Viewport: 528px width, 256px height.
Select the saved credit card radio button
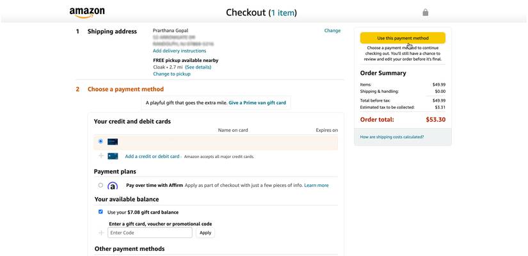(x=100, y=141)
